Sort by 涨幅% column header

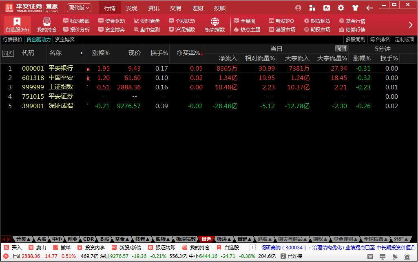[x=101, y=53]
